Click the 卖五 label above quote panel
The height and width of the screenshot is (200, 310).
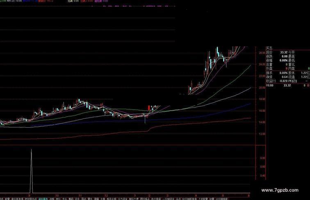click(x=269, y=48)
